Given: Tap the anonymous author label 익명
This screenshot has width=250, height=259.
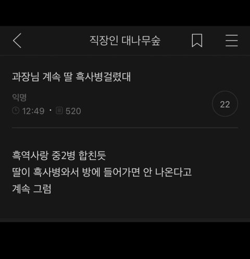Looking at the screenshot, I should (x=19, y=97).
